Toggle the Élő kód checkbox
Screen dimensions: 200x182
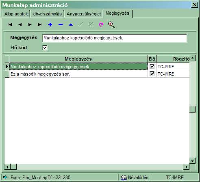click(45, 48)
